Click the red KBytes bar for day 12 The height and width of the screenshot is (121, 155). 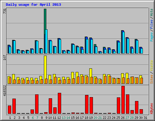click(59, 103)
